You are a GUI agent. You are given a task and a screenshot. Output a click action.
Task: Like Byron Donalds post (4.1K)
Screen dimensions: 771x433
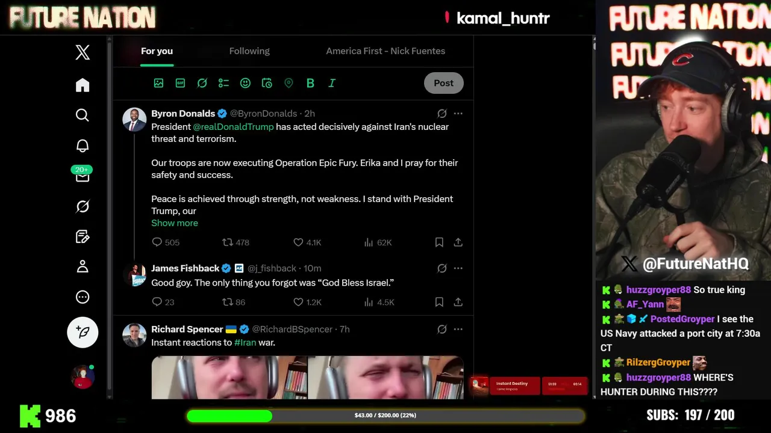coord(307,242)
